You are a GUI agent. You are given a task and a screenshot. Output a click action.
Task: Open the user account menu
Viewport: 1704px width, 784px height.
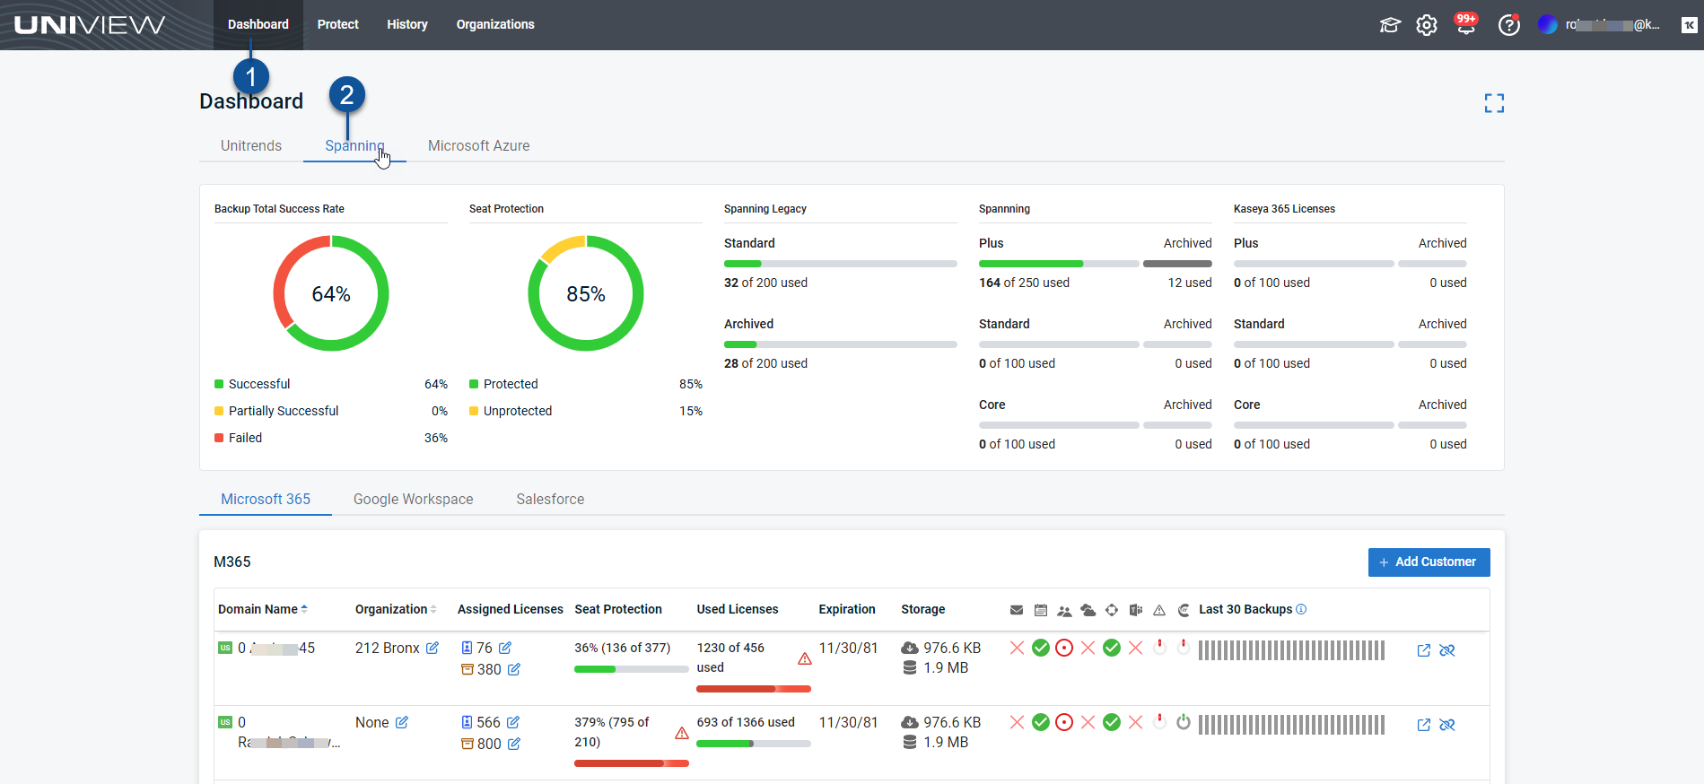coord(1600,25)
